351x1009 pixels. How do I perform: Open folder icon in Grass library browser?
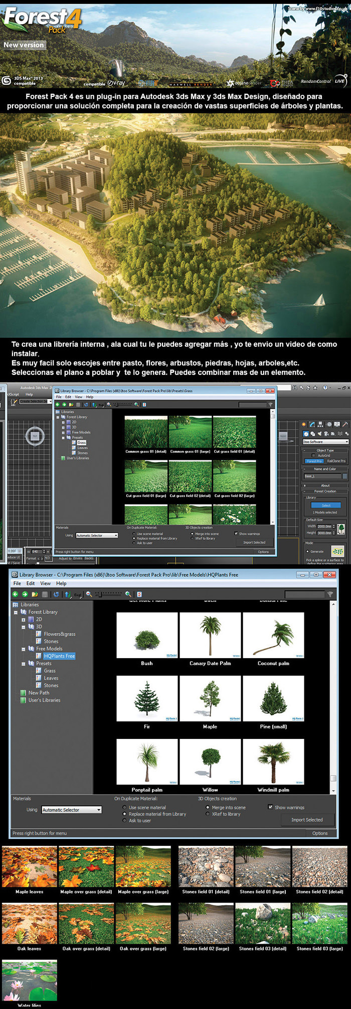[x=71, y=405]
